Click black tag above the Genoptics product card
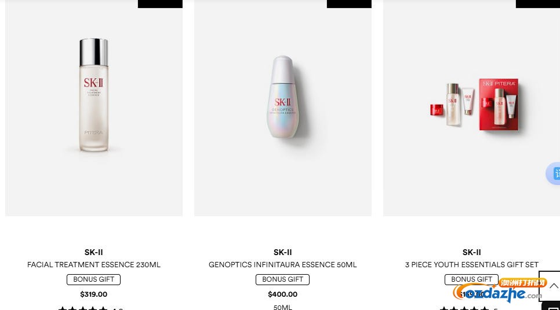Screen dimensions: 560x310 pos(349,4)
